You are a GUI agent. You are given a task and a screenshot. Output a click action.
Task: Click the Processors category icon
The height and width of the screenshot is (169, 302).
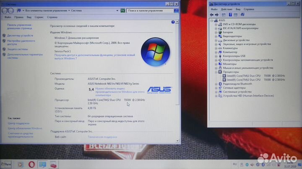point(220,72)
